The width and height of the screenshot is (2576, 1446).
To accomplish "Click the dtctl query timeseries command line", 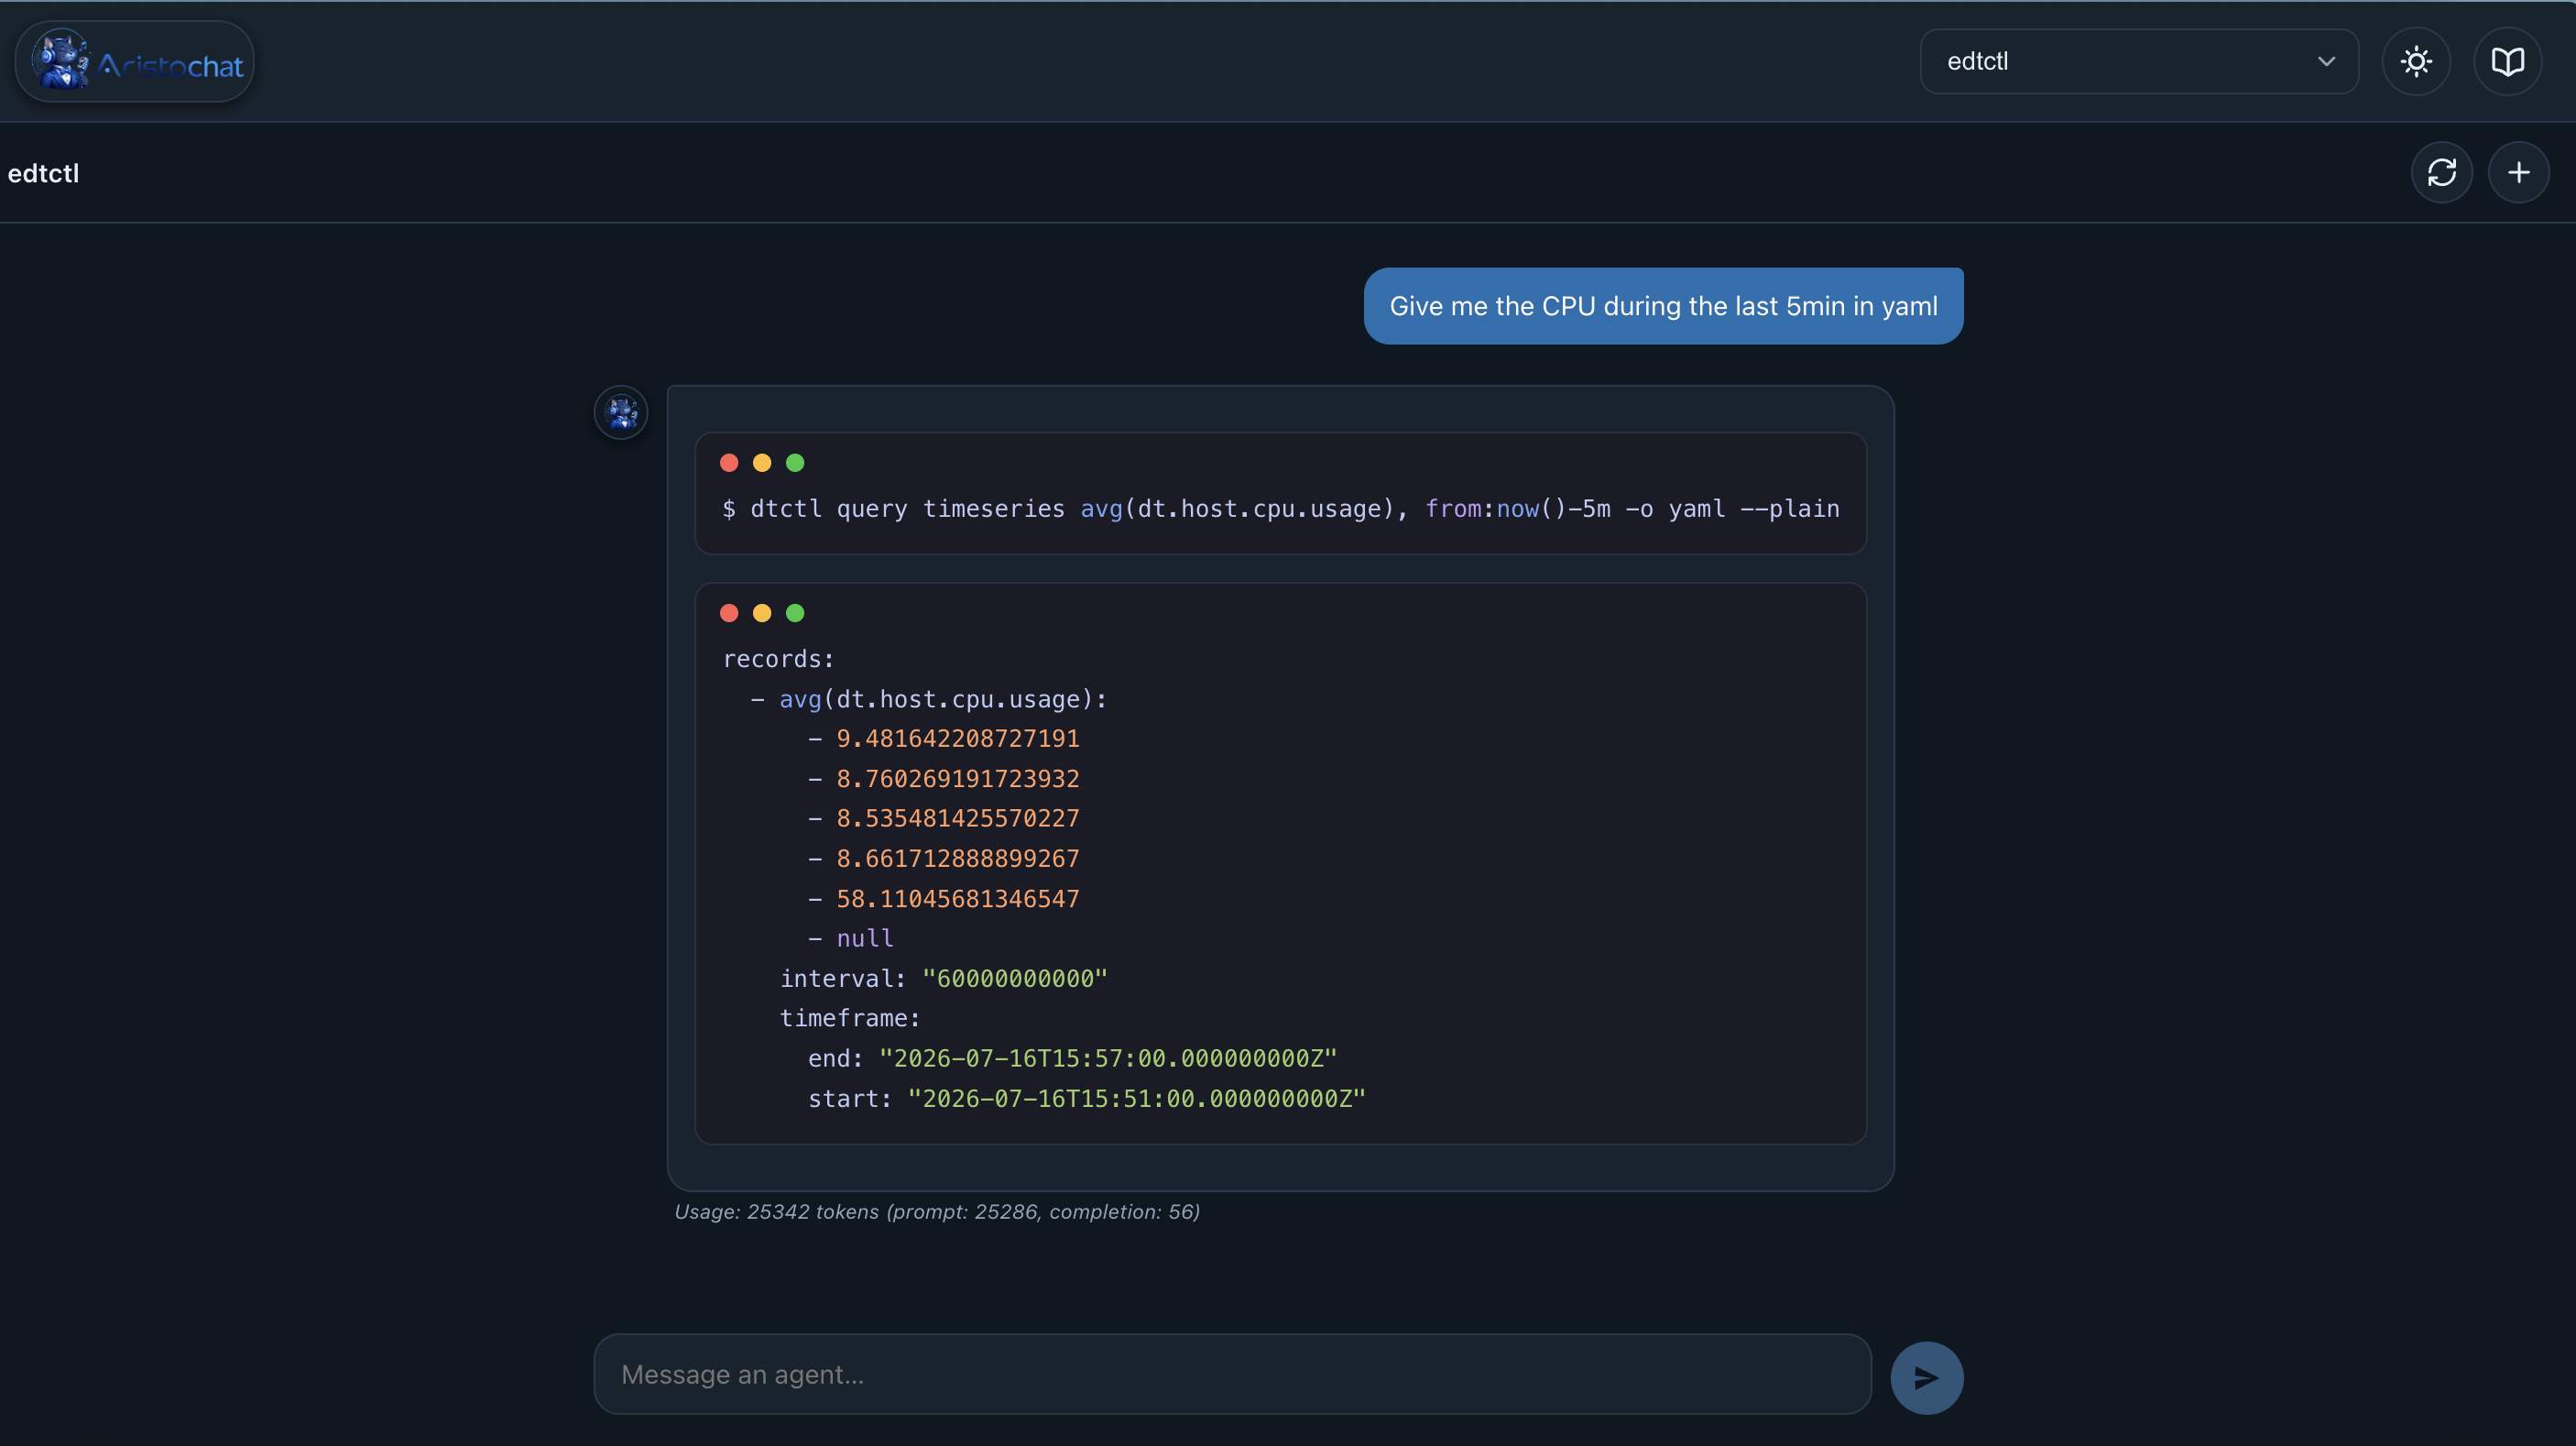I will [1281, 509].
